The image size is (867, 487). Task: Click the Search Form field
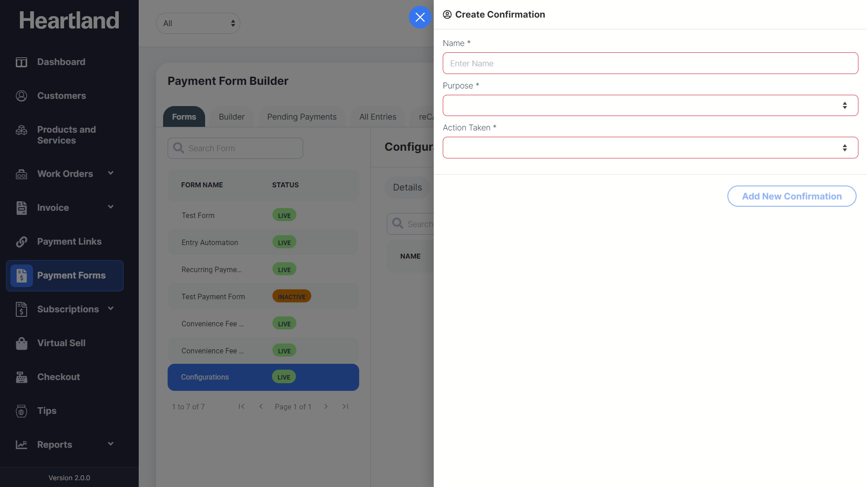click(235, 148)
